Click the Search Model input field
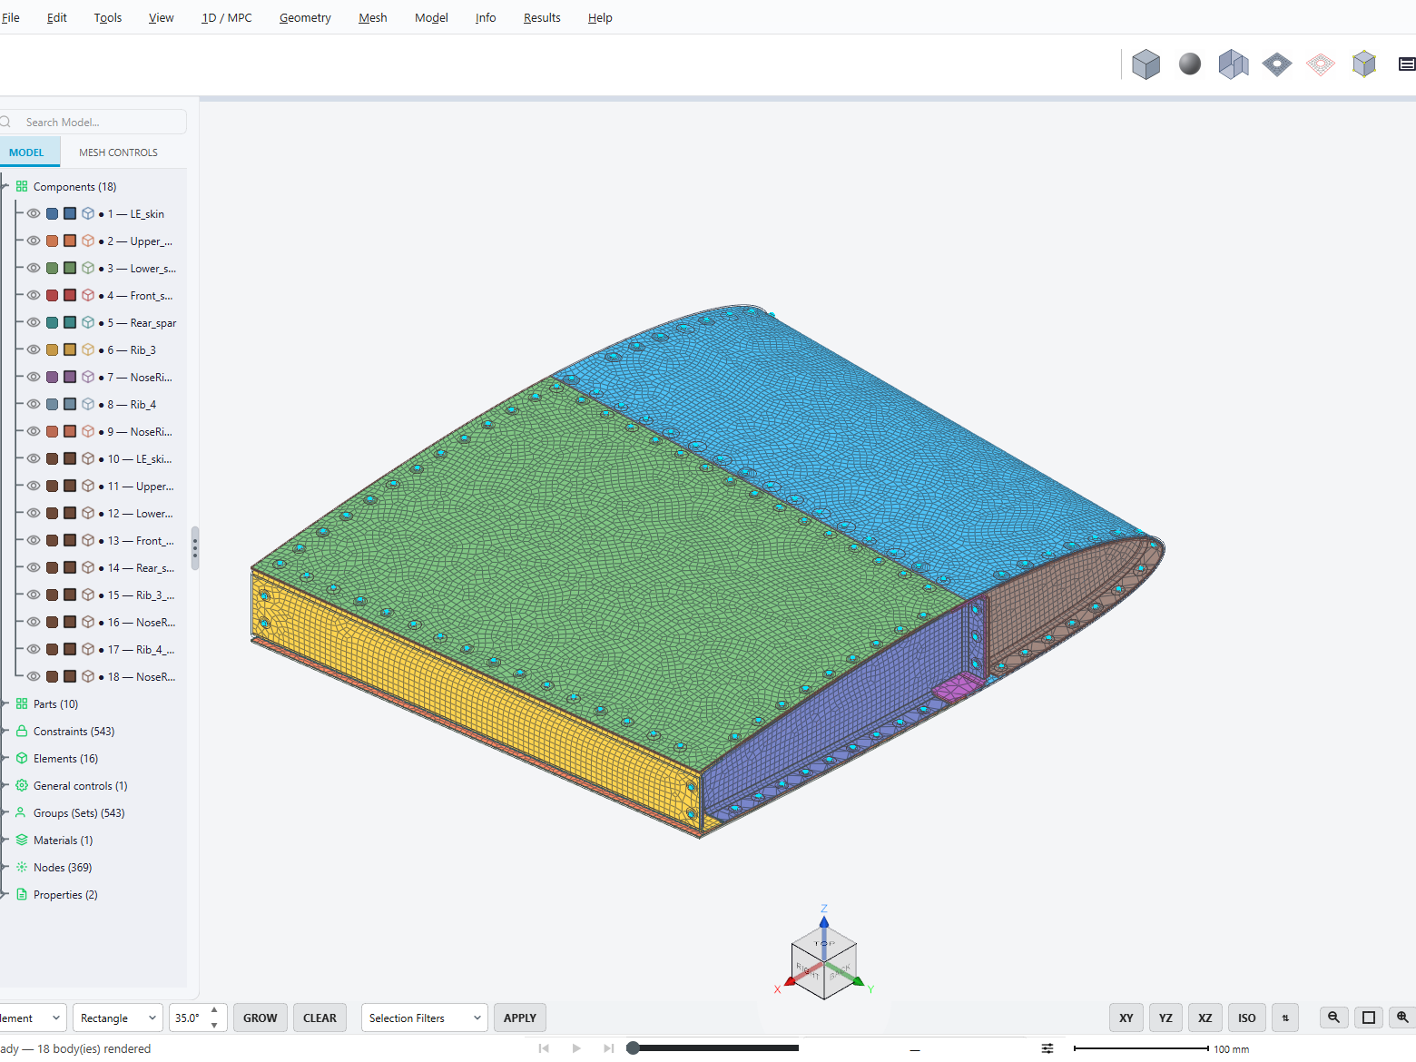This screenshot has height=1062, width=1416. 95,122
